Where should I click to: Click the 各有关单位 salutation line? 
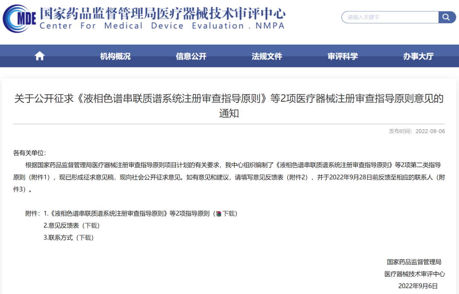[x=29, y=153]
